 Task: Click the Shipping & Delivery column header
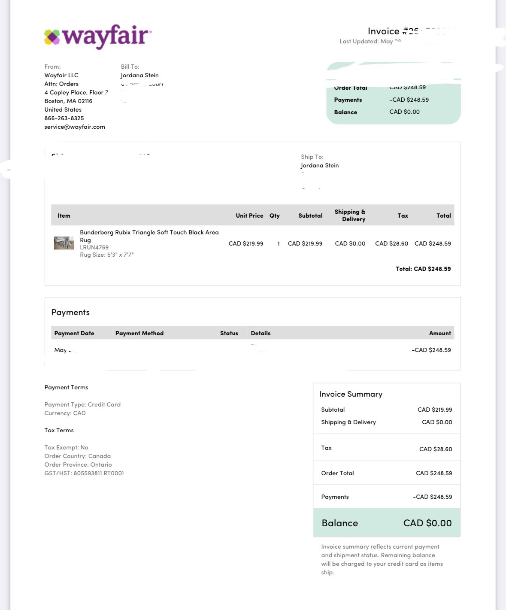(350, 215)
